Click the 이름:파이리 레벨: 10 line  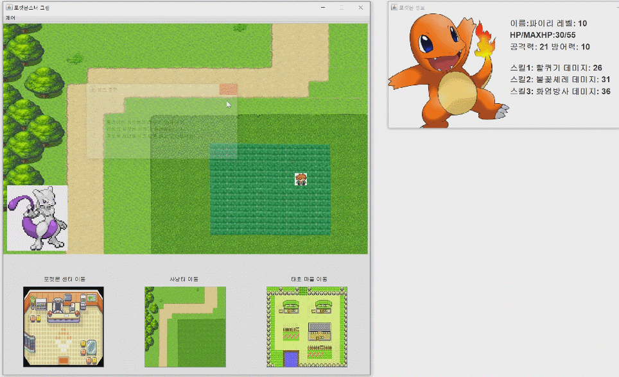548,23
